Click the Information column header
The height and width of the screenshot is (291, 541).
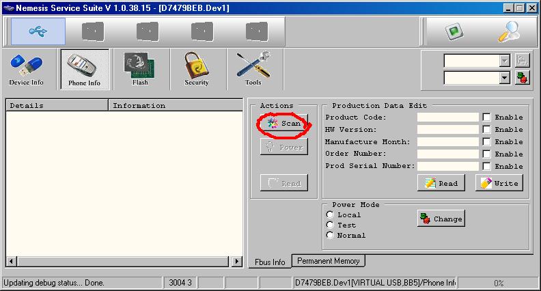pos(176,105)
